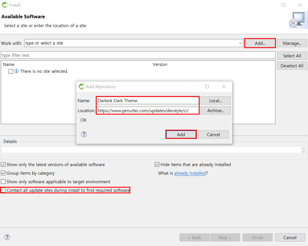Screen dimensions: 308x246
Task: Click the install wizard computer disc image
Action: [x=298, y=21]
